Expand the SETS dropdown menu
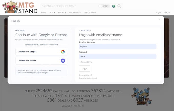Viewport: 174px width, 111px height. tap(52, 13)
